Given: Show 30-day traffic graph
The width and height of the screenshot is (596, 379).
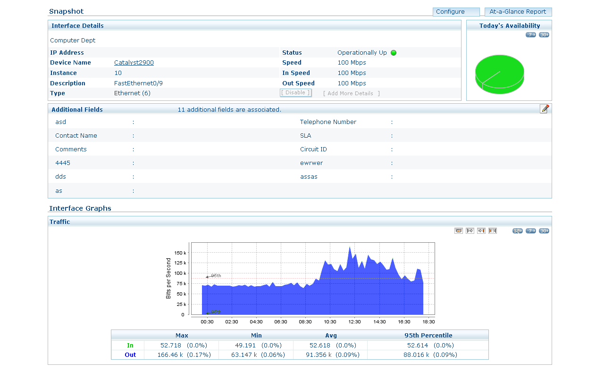Looking at the screenshot, I should 544,231.
